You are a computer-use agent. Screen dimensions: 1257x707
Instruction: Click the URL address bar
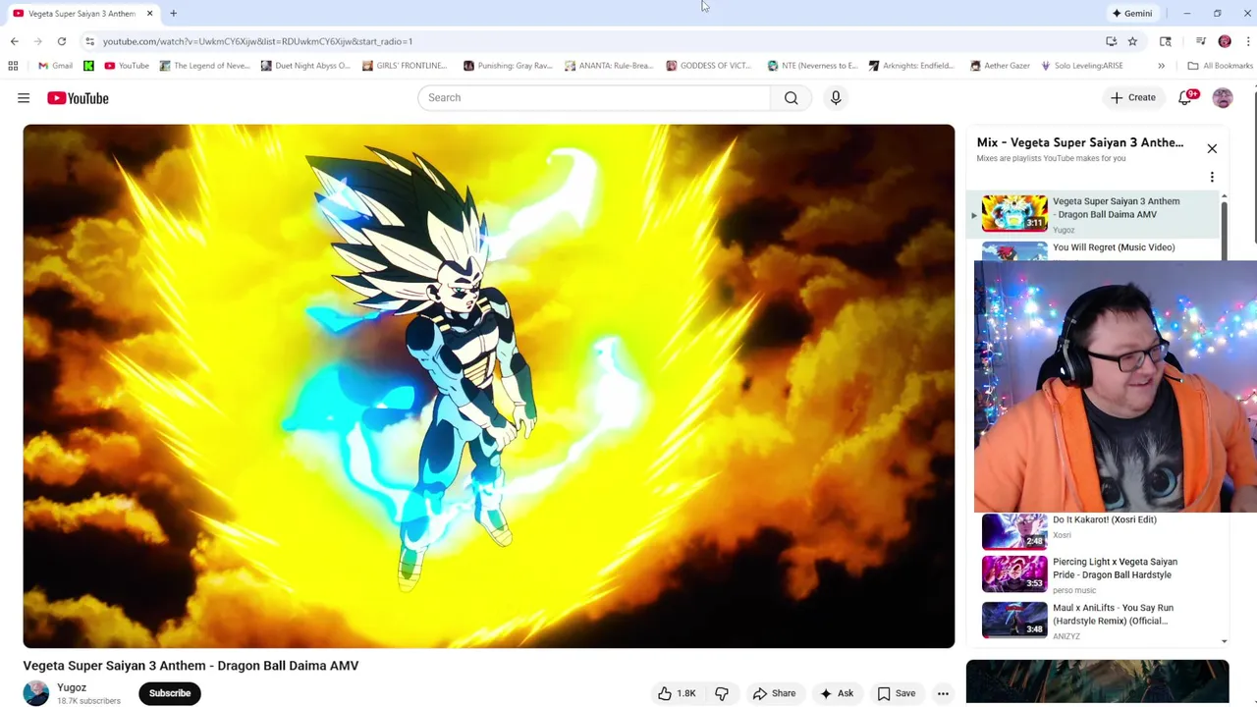coord(589,41)
